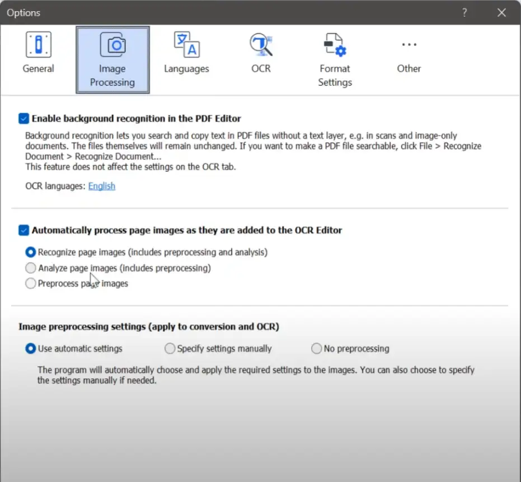Click the 'Format Settings' tab text label

click(335, 76)
